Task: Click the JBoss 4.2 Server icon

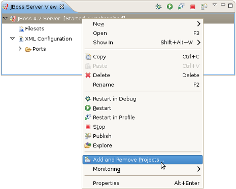Action: (x=13, y=18)
